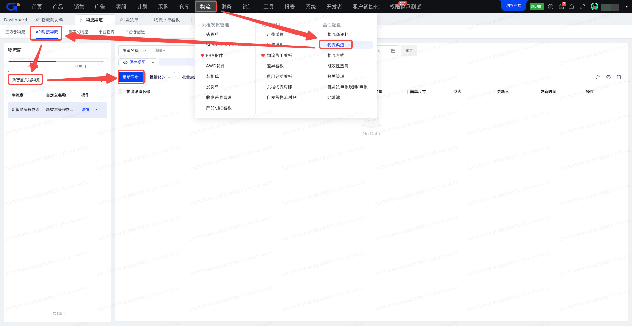Select 运费试算 in the dropdown menu
Screen dimensions: 632x326
pyautogui.click(x=275, y=34)
